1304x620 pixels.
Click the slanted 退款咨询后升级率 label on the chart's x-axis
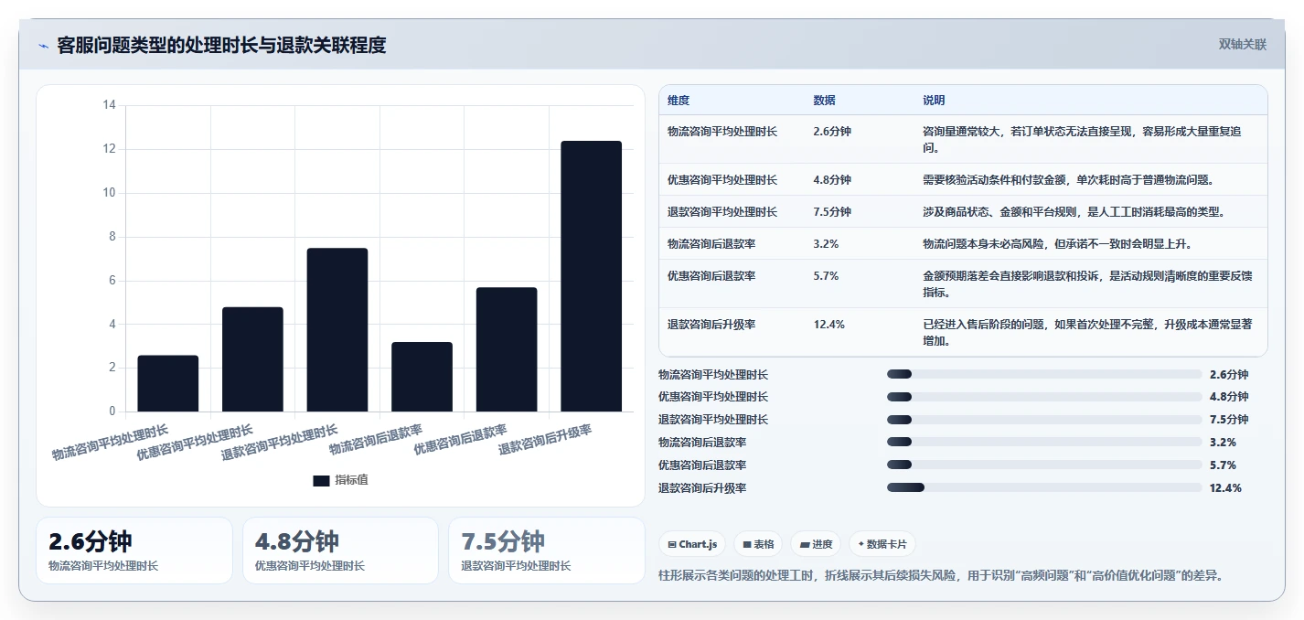tap(545, 440)
